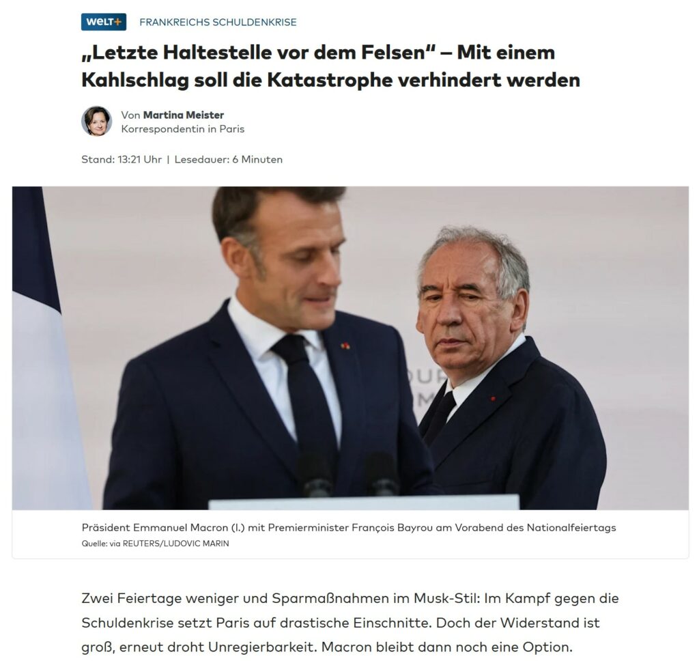Image resolution: width=699 pixels, height=661 pixels.
Task: Click the red lapel pin on Bayrou's jacket
Action: click(x=493, y=398)
